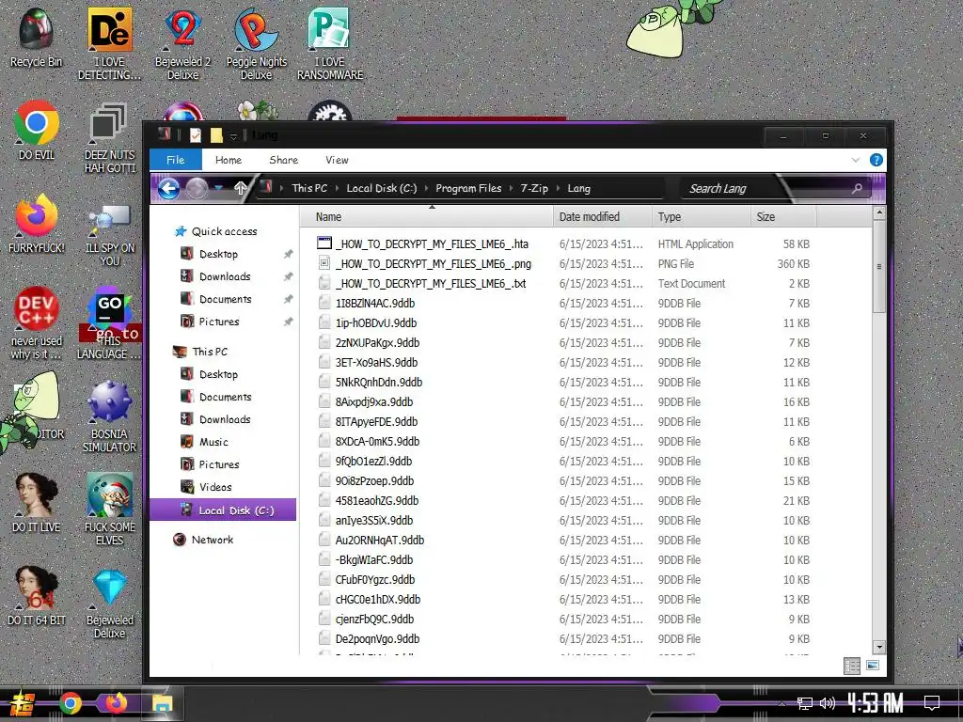Navigate to Program Files in address bar
963x722 pixels.
tap(468, 188)
